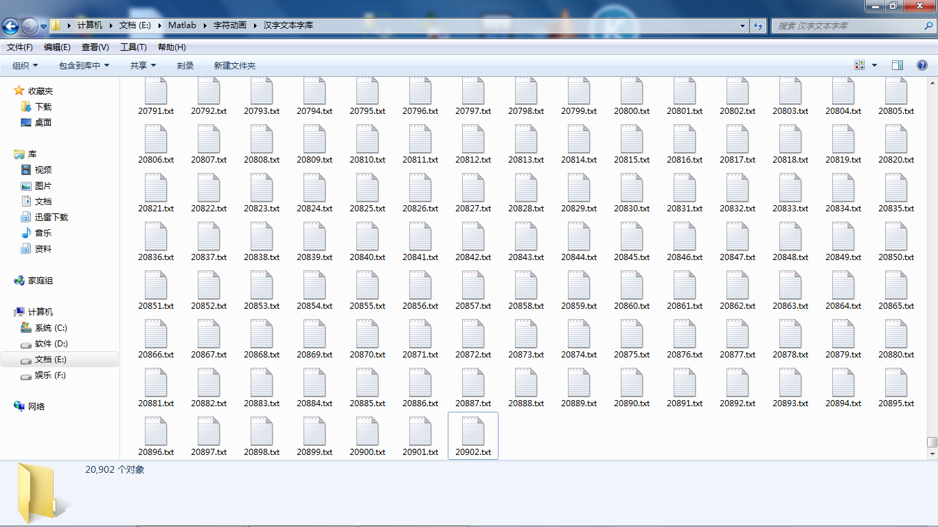938x527 pixels.
Task: Click the Forward navigation arrow
Action: click(x=30, y=26)
